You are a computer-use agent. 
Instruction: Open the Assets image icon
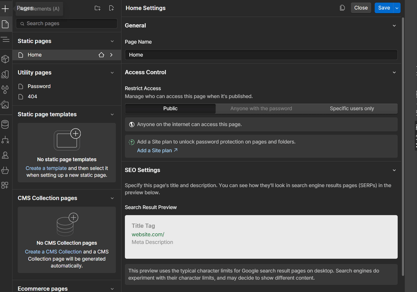click(5, 105)
